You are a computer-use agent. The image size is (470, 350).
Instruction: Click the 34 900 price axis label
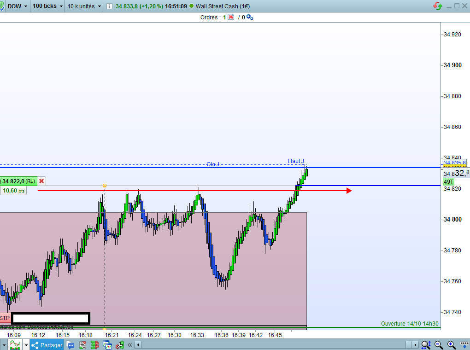(x=452, y=65)
